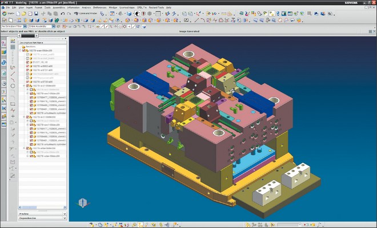Click the Line sketch tool icon
This screenshot has width=377, height=228.
[x=13, y=74]
